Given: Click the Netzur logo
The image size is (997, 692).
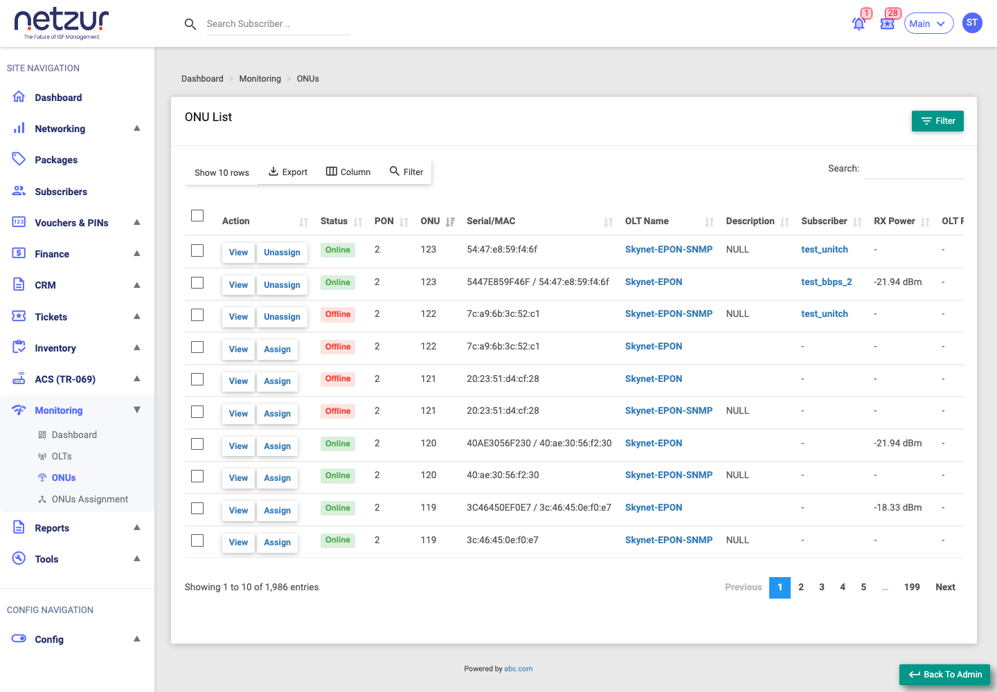Looking at the screenshot, I should pyautogui.click(x=62, y=24).
